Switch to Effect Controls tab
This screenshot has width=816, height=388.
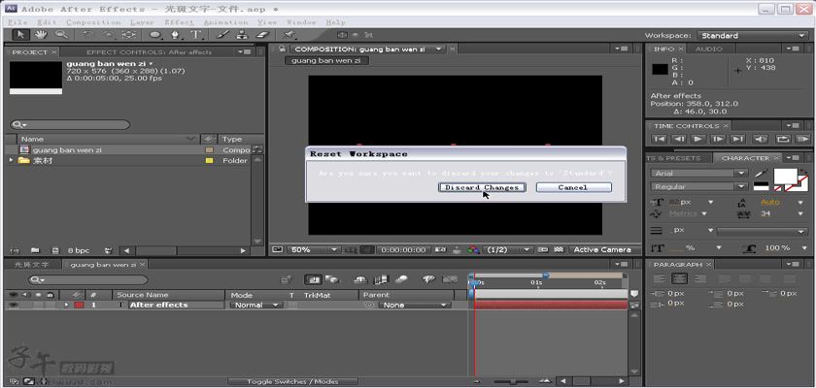pyautogui.click(x=149, y=52)
